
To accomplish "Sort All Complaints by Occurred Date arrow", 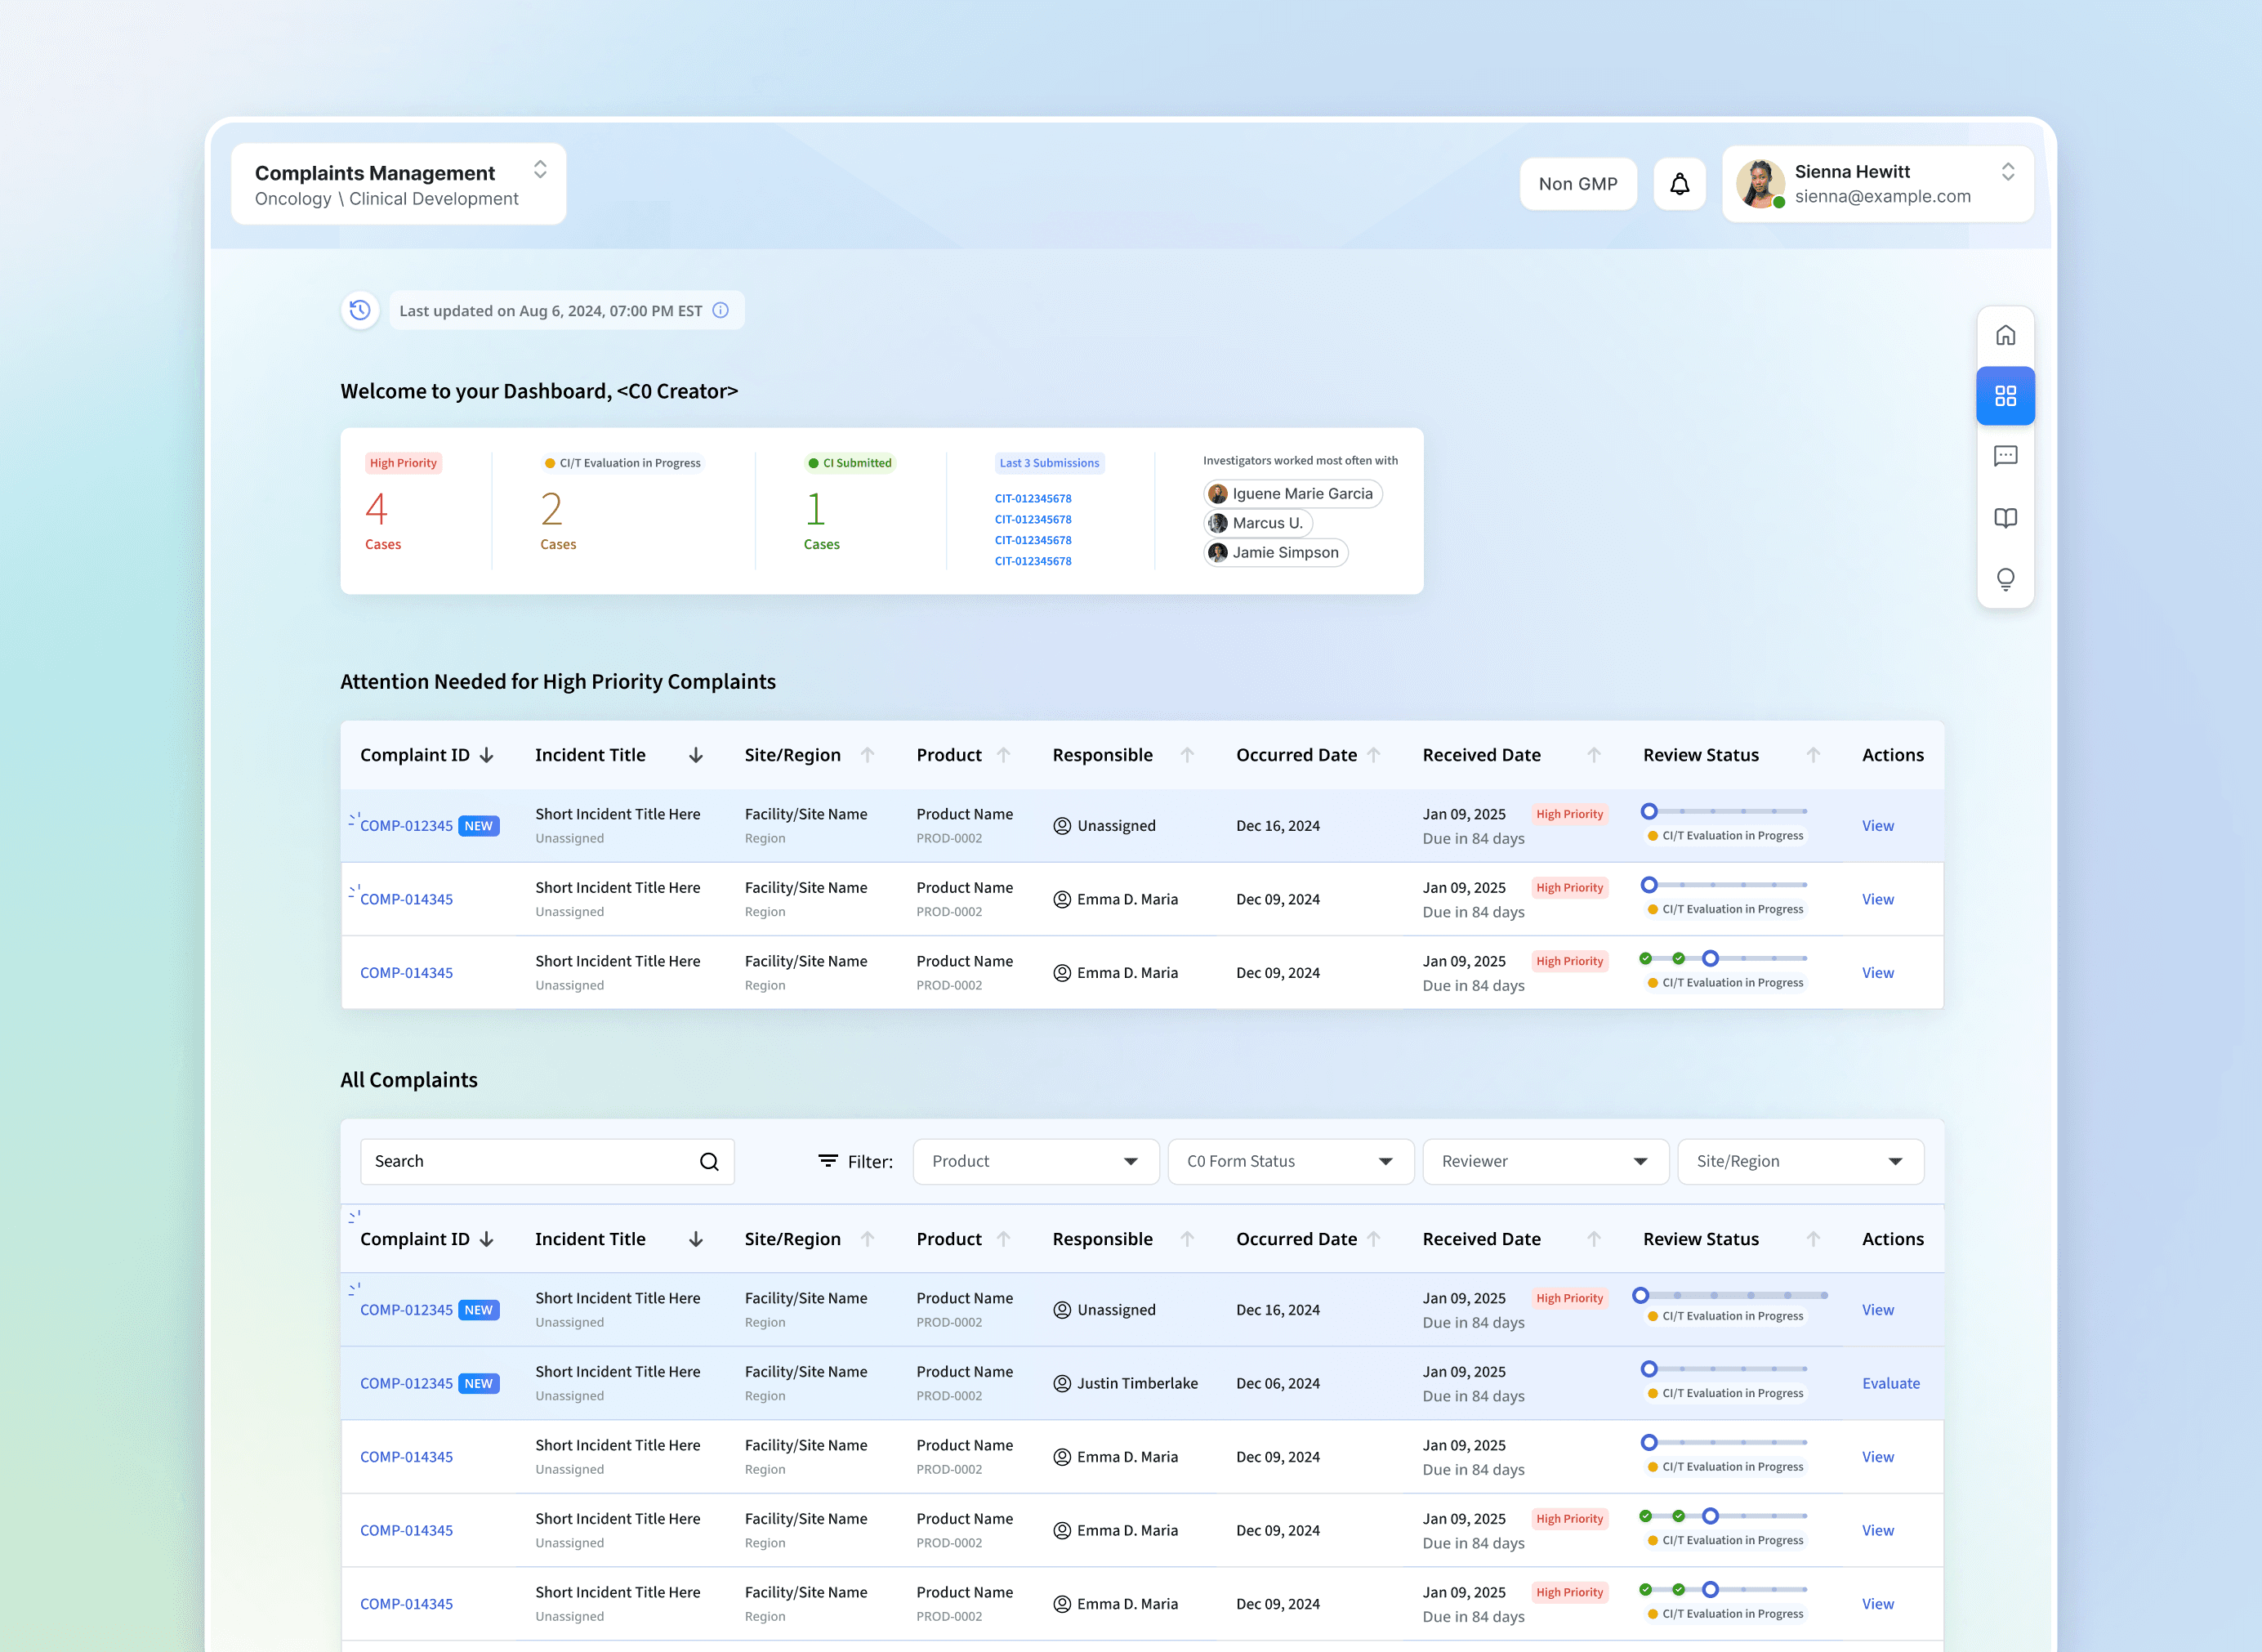I will [1374, 1239].
